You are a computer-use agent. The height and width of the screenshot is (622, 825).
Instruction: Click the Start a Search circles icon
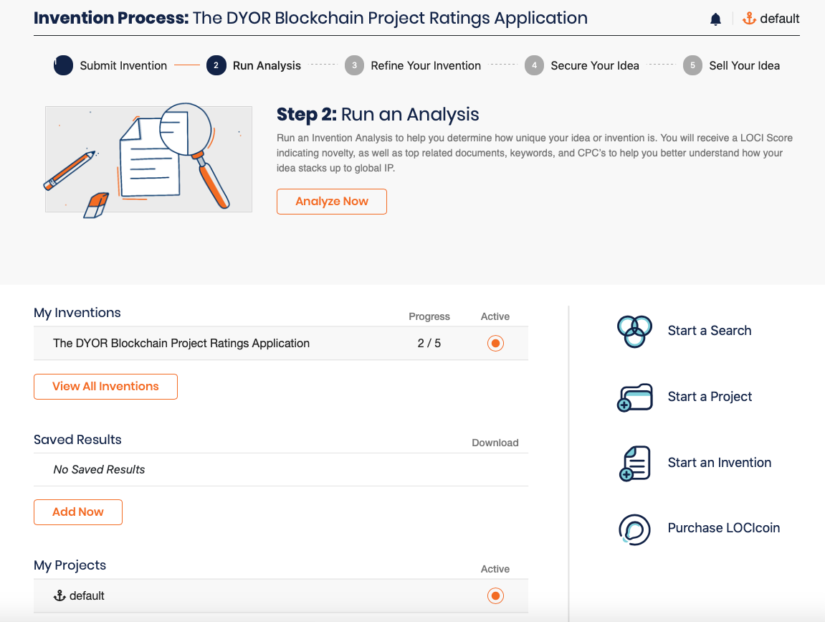click(634, 331)
